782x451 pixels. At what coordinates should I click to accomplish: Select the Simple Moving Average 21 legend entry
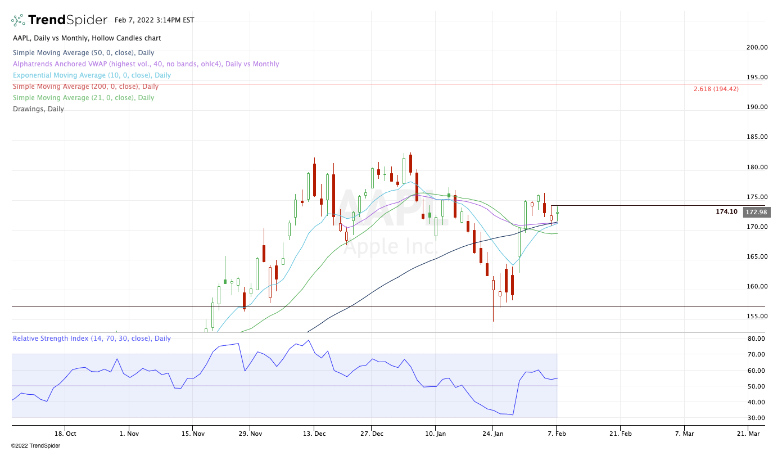84,98
